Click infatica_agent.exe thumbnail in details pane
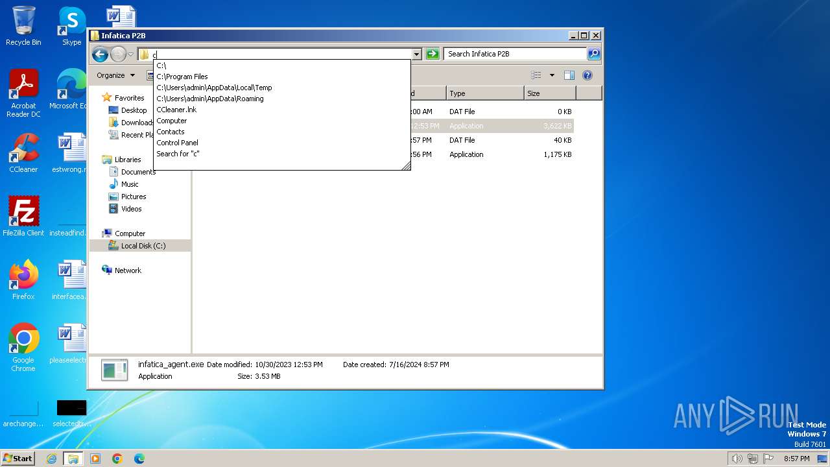The width and height of the screenshot is (830, 467). [x=115, y=370]
